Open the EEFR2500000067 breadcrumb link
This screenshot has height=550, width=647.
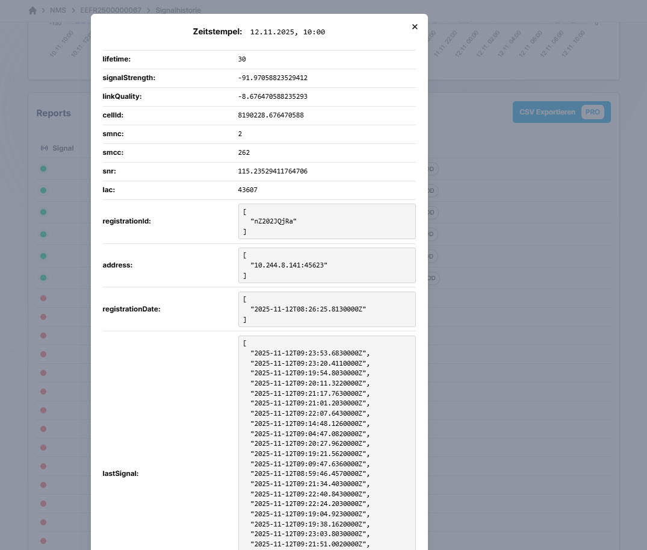coord(111,10)
